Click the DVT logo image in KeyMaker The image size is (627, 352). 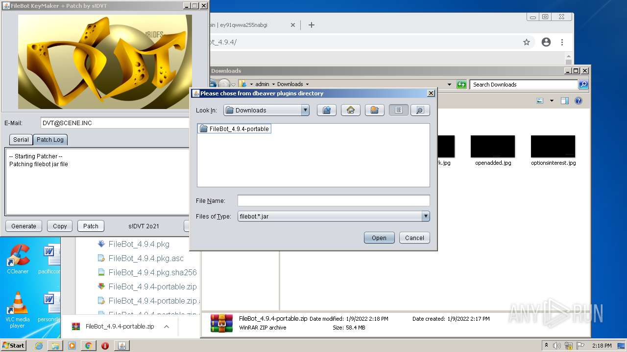tap(105, 62)
